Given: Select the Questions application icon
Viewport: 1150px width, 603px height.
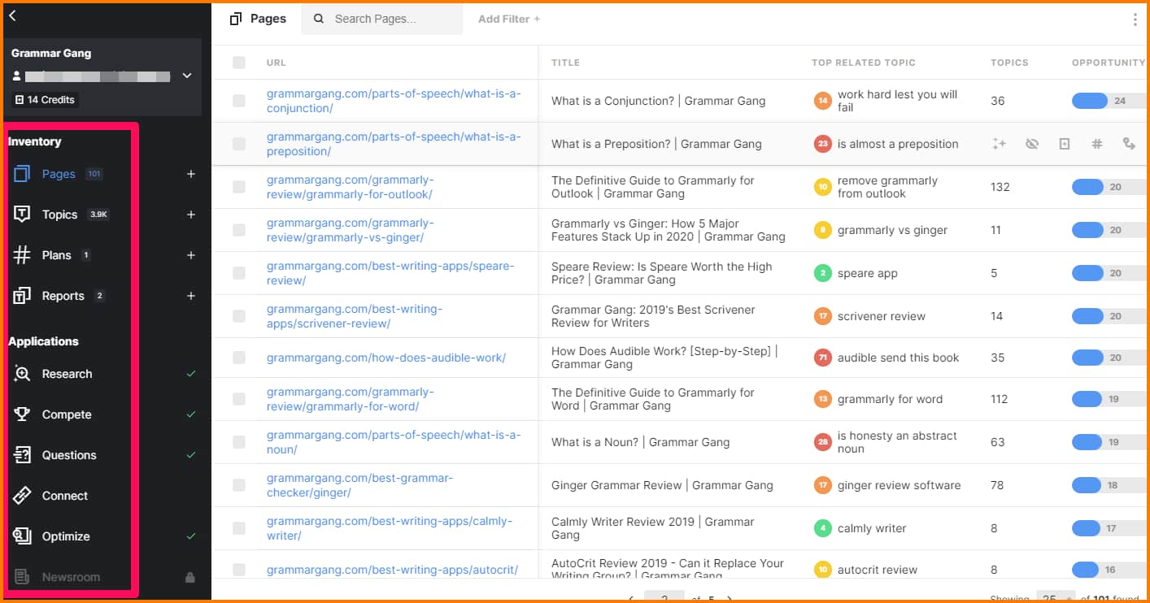Looking at the screenshot, I should pos(22,455).
